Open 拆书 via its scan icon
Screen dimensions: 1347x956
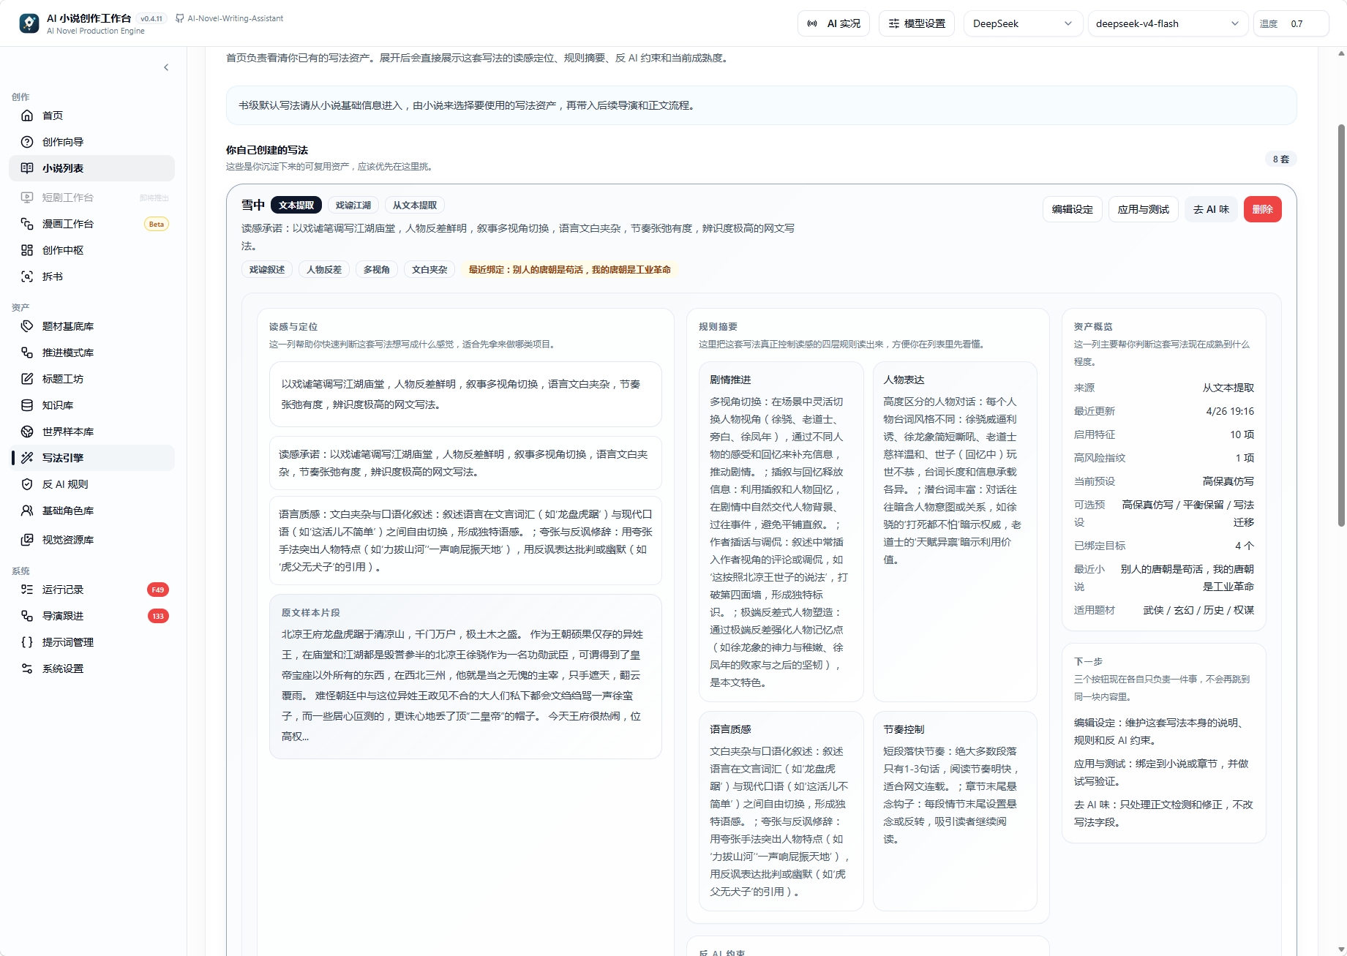coord(27,276)
